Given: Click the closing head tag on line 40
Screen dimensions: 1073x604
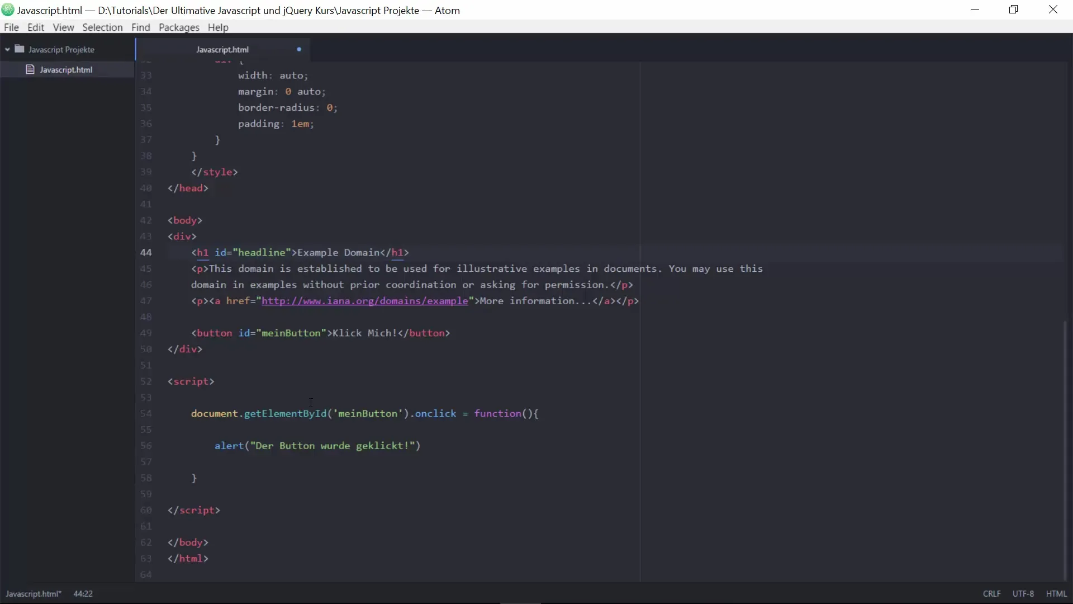Looking at the screenshot, I should tap(188, 188).
